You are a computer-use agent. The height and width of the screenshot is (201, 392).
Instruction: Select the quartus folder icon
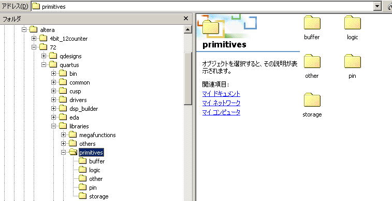tap(53, 64)
